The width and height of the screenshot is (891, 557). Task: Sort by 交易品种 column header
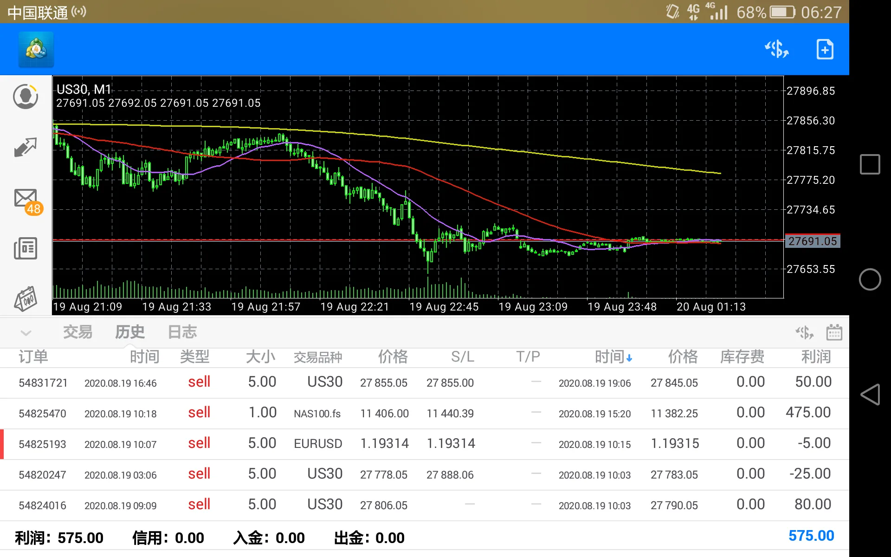point(318,357)
